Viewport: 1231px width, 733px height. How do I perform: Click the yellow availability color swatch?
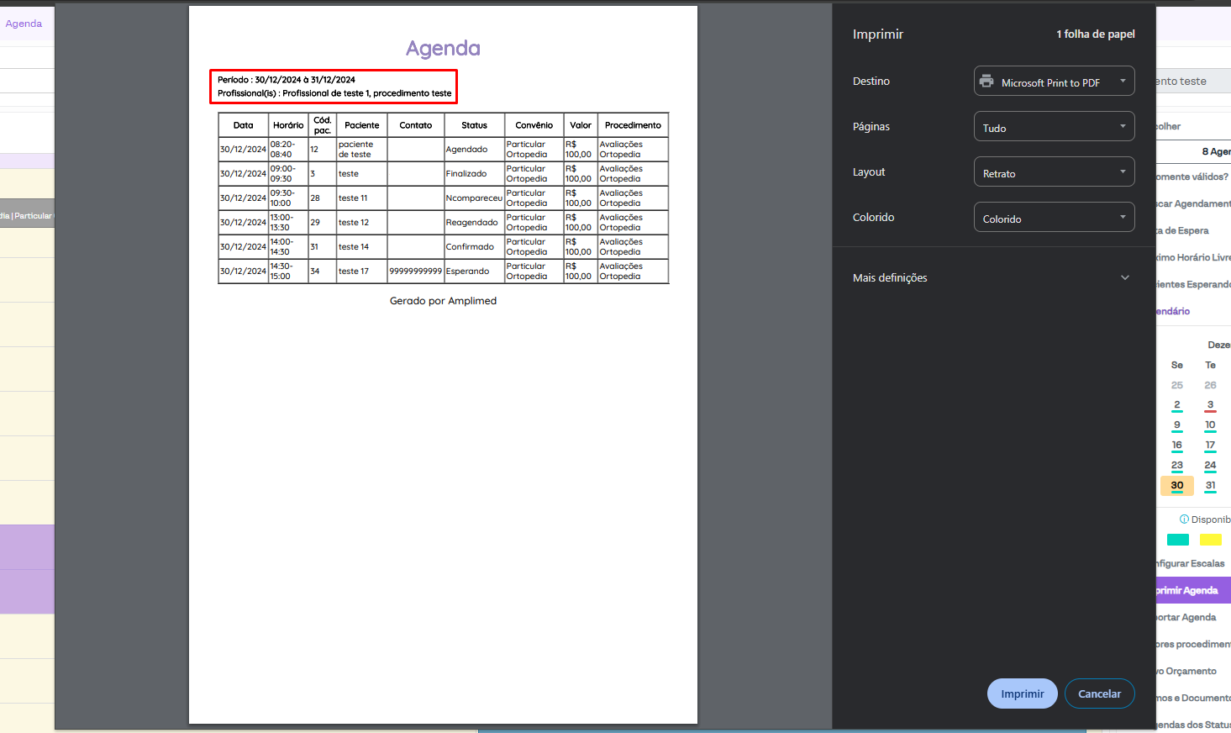pyautogui.click(x=1210, y=540)
